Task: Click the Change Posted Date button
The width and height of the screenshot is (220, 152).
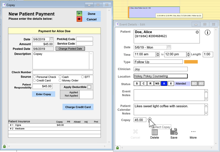Action: pyautogui.click(x=70, y=49)
